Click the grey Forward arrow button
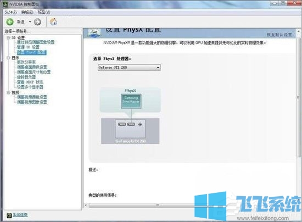Image resolution: width=302 pixels, height=222 pixels. (x=37, y=22)
